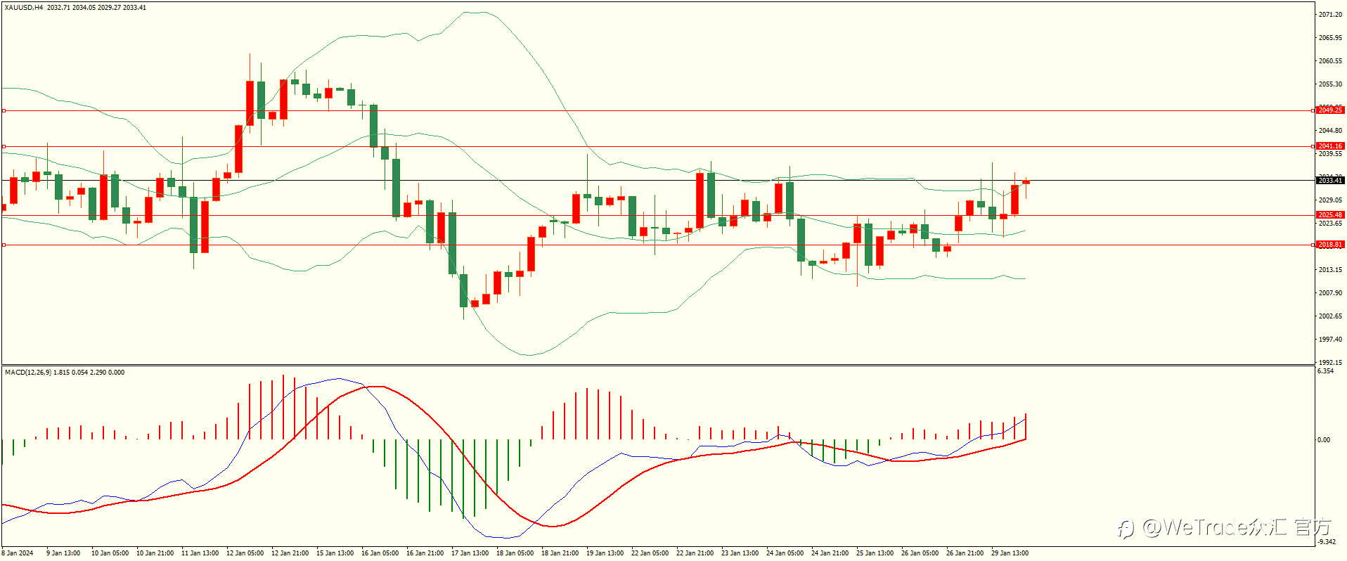Select the 6.354 MACD scale maximum label

coord(1325,371)
